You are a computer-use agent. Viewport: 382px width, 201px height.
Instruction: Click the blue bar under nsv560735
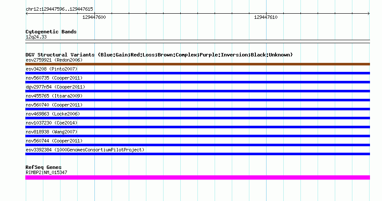[x=197, y=82]
